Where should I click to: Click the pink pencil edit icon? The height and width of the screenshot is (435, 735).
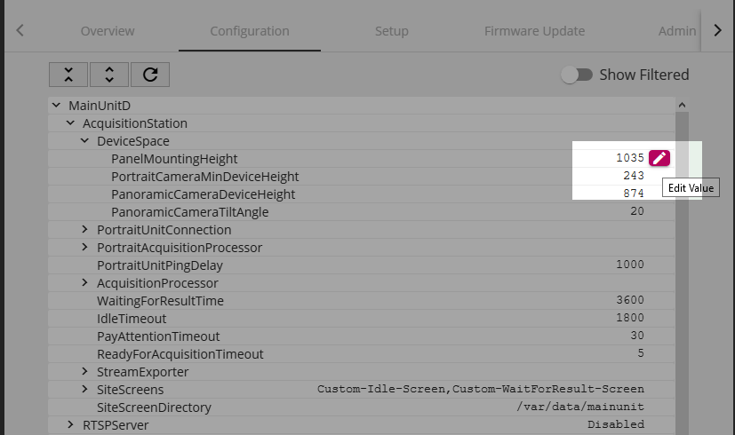[659, 158]
